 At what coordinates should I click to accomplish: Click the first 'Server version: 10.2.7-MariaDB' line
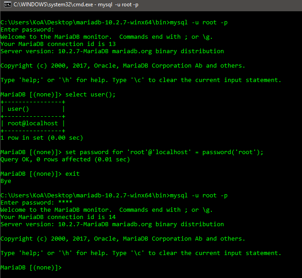(112, 51)
